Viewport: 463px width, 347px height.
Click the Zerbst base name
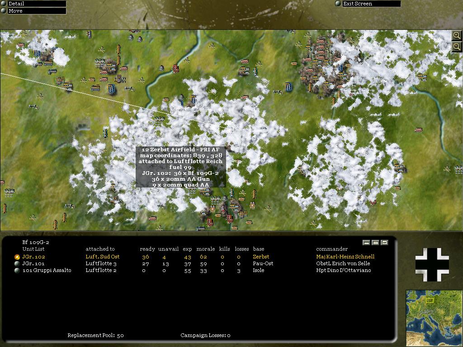[261, 257]
